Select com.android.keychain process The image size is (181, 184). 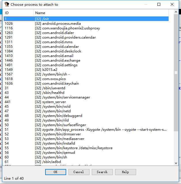(x=86, y=84)
